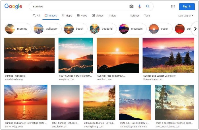
Task: Switch to the Maps tab
Action: click(67, 16)
